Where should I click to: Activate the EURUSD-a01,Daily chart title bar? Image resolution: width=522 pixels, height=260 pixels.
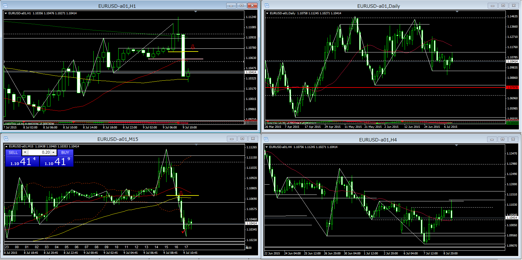(378, 6)
